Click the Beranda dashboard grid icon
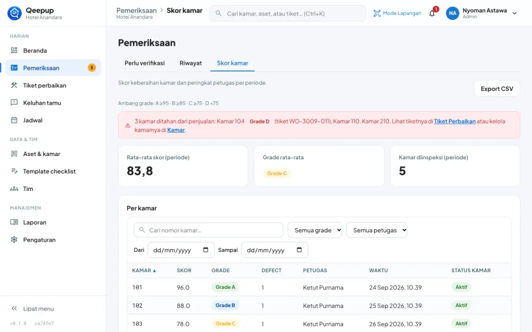Screen dimensions: 532x332 14,50
